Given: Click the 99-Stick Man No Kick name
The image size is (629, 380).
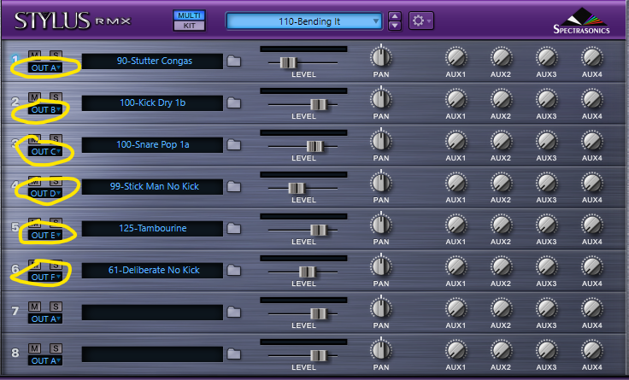Looking at the screenshot, I should tap(152, 186).
